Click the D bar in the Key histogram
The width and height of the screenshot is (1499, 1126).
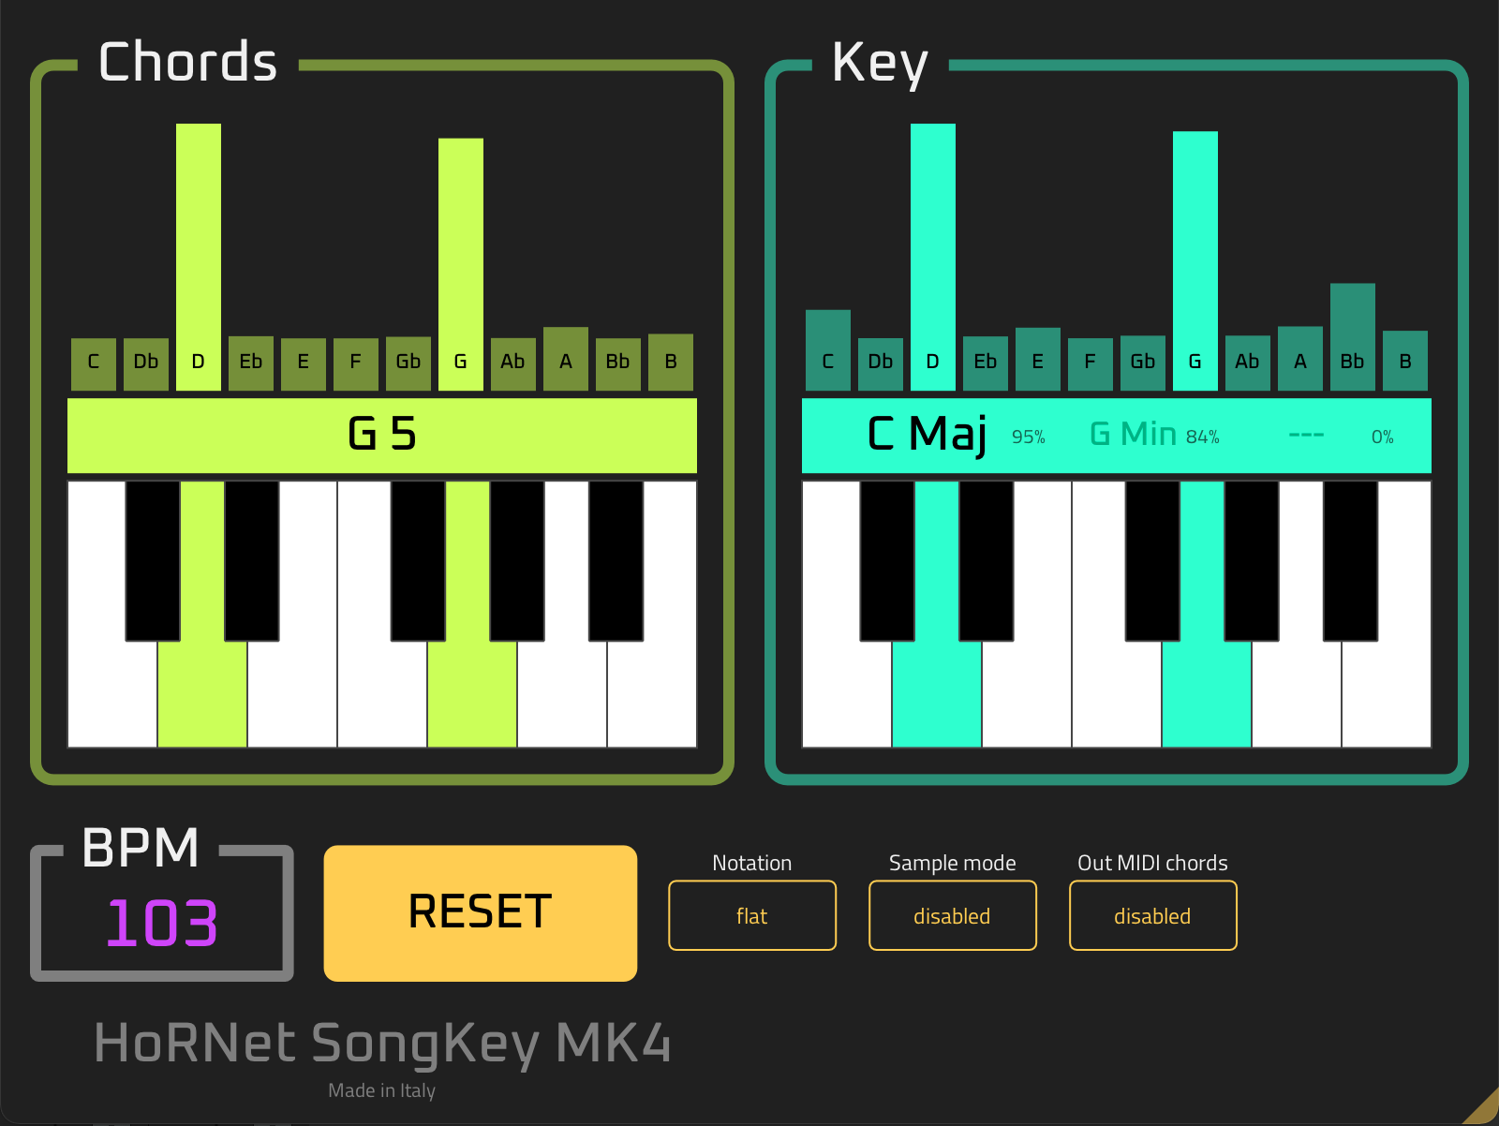pyautogui.click(x=933, y=257)
